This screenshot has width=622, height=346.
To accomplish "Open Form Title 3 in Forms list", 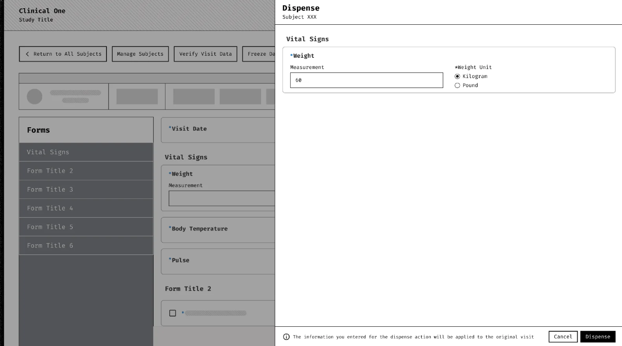I will coord(86,189).
